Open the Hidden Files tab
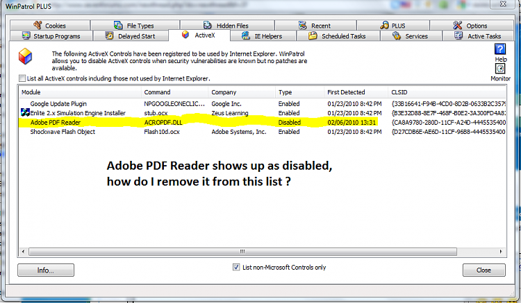521x303 pixels. coord(227,25)
